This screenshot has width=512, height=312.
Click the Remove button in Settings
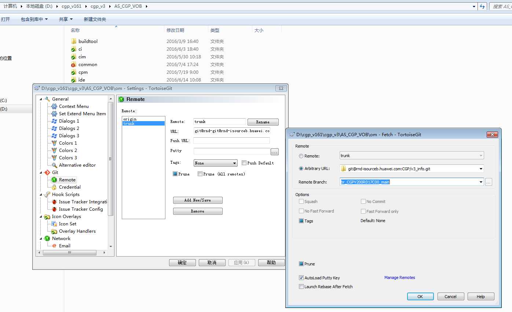pyautogui.click(x=198, y=211)
